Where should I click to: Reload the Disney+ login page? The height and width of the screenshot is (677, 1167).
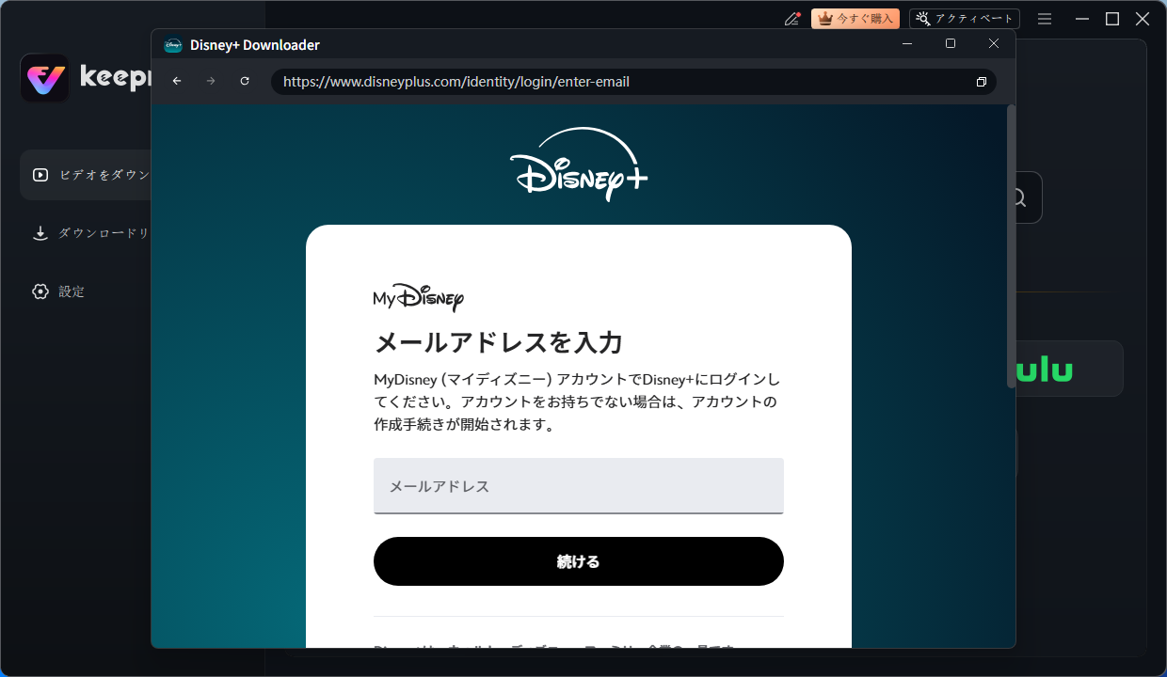pyautogui.click(x=245, y=82)
